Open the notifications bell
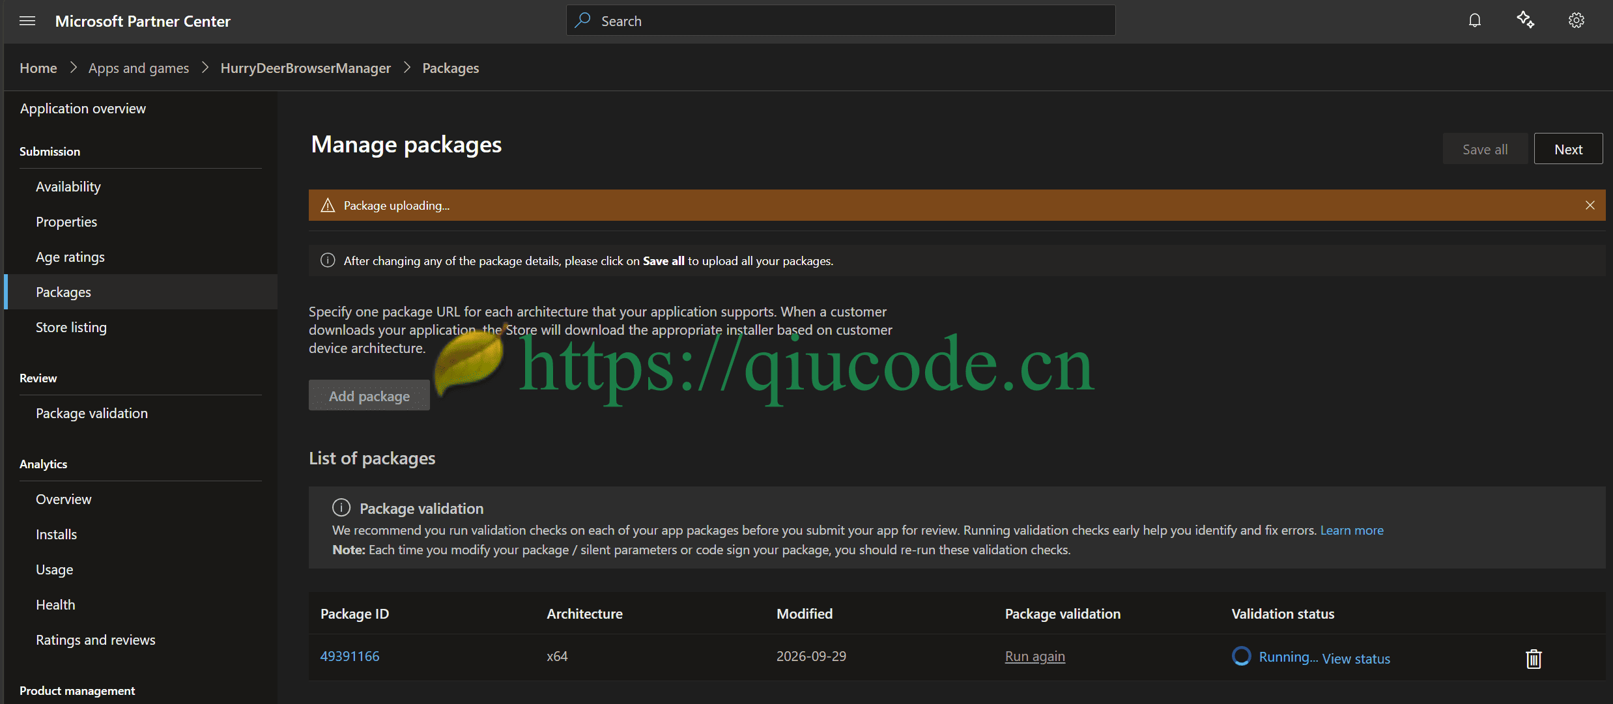This screenshot has width=1613, height=704. [1475, 21]
